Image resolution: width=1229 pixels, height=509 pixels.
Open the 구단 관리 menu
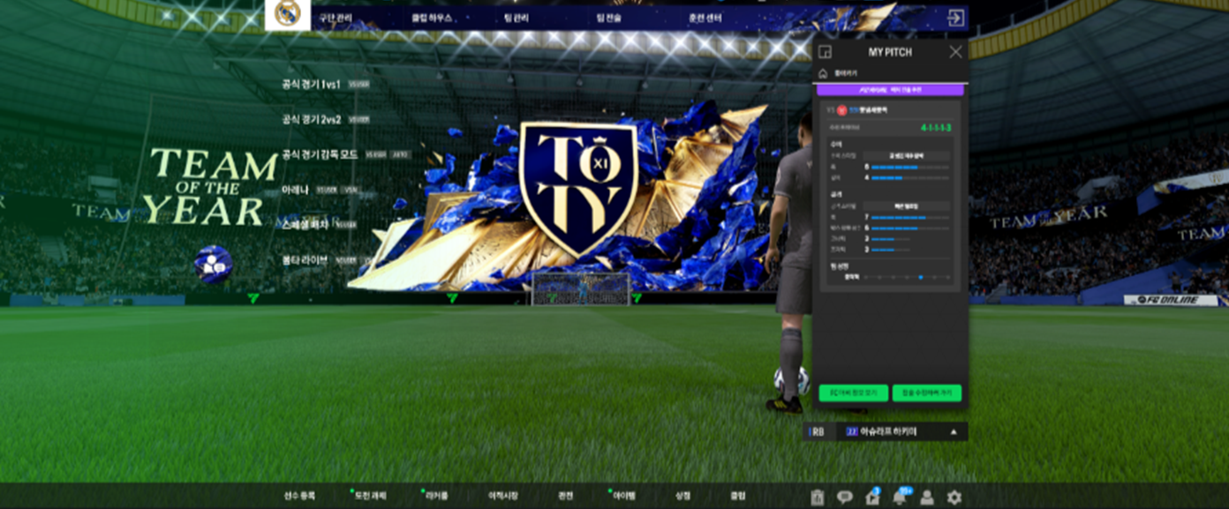click(x=336, y=17)
